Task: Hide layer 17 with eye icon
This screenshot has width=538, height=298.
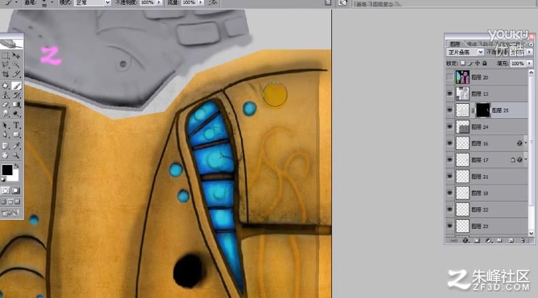Action: point(450,160)
